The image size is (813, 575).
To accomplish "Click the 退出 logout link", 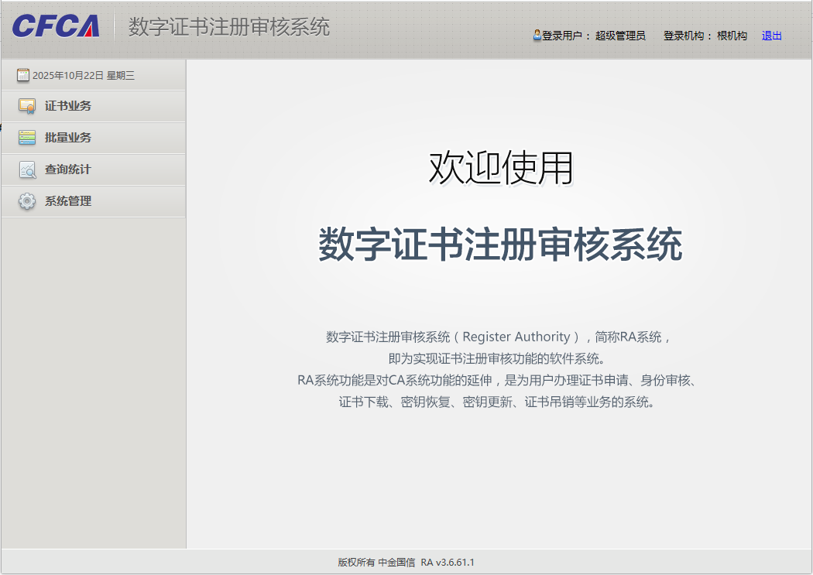I will pyautogui.click(x=770, y=36).
